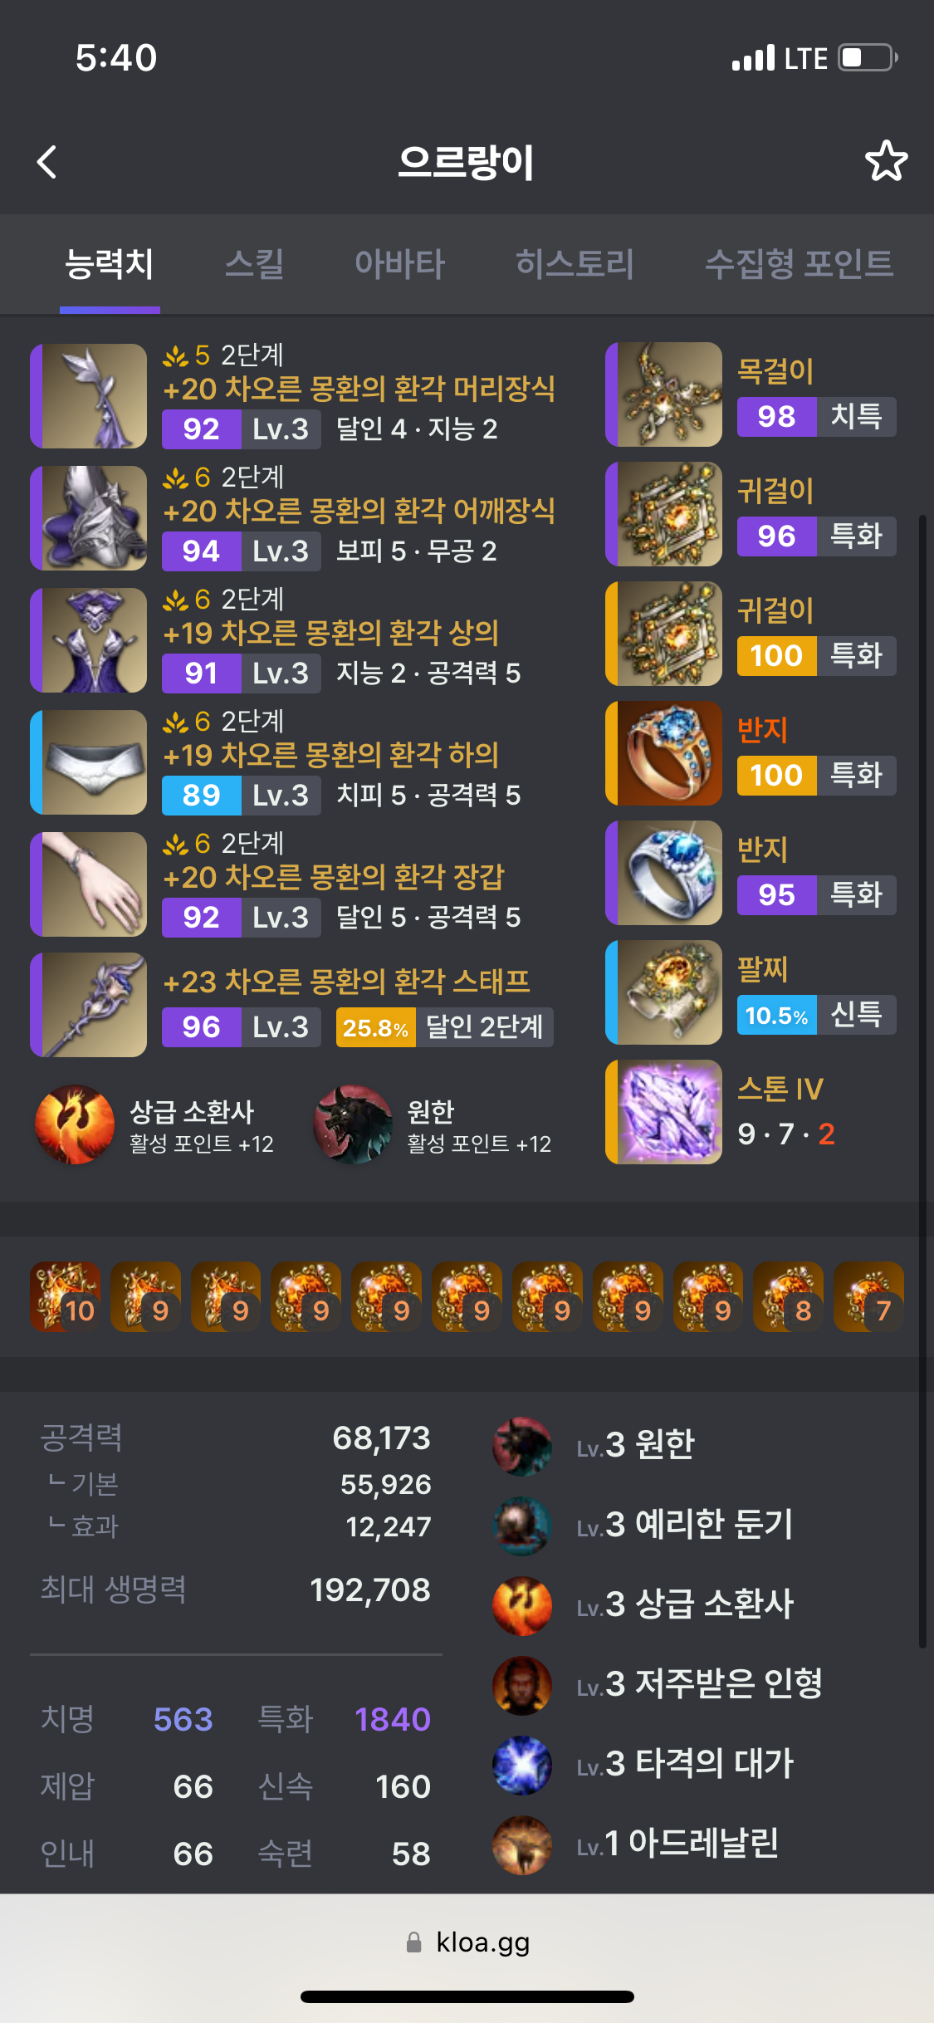Image resolution: width=934 pixels, height=2023 pixels.
Task: Tap the kloa.gg address bar
Action: (x=467, y=1942)
